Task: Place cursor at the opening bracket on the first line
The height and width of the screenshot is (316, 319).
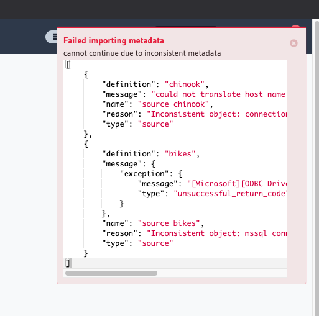Action: coord(68,65)
